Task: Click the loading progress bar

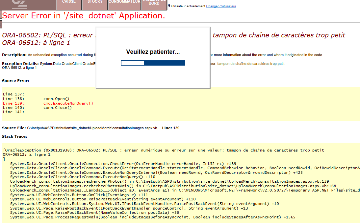Action: 153,63
